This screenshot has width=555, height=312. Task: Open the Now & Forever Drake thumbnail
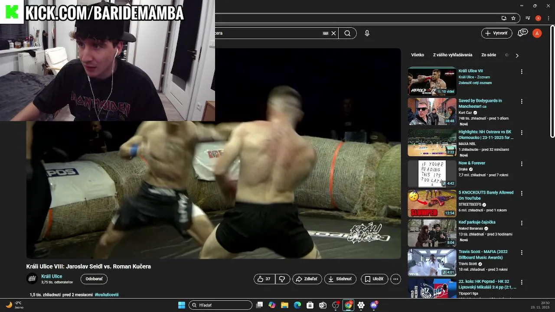[x=432, y=174]
